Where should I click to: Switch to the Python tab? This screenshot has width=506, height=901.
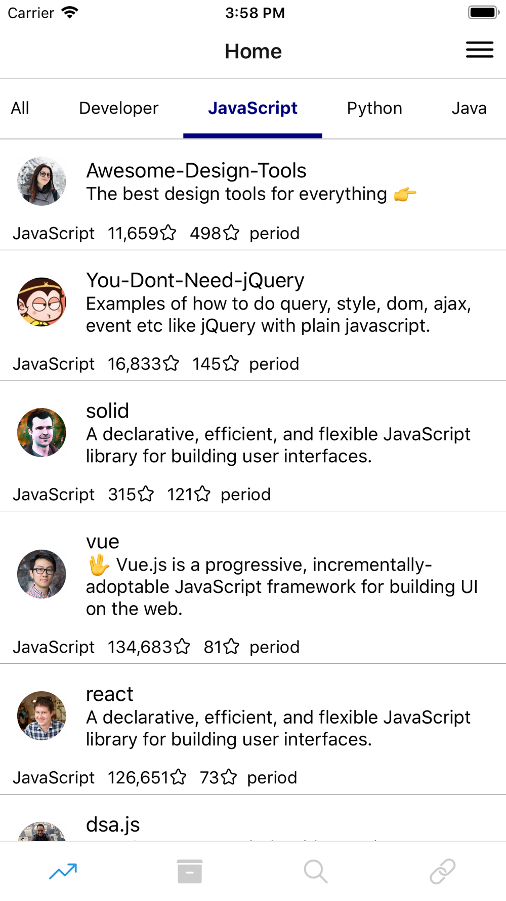[374, 108]
